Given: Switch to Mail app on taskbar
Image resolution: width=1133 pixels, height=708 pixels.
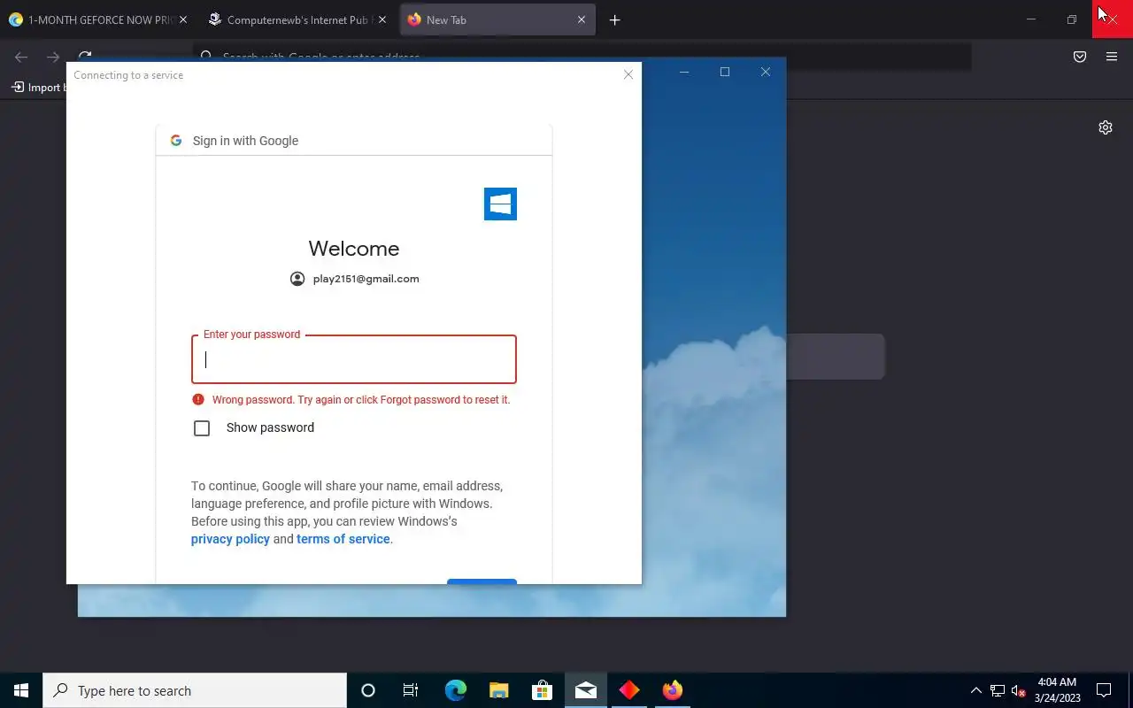Looking at the screenshot, I should point(586,690).
